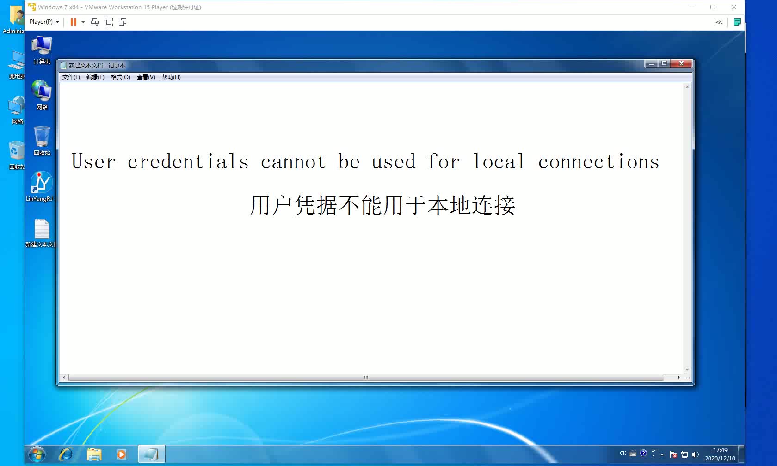Select the LinYangRJ shortcut icon on desktop
The width and height of the screenshot is (777, 466).
coord(41,187)
